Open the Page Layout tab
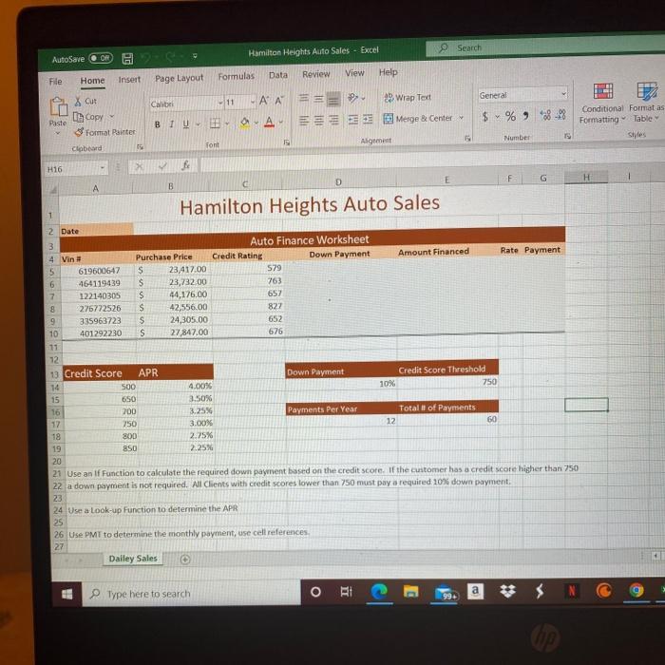This screenshot has width=665, height=665. pos(179,78)
